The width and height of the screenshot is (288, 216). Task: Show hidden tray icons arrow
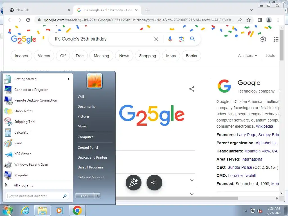tap(246, 211)
